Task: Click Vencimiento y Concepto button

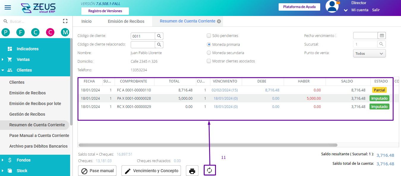Action: tap(151, 171)
